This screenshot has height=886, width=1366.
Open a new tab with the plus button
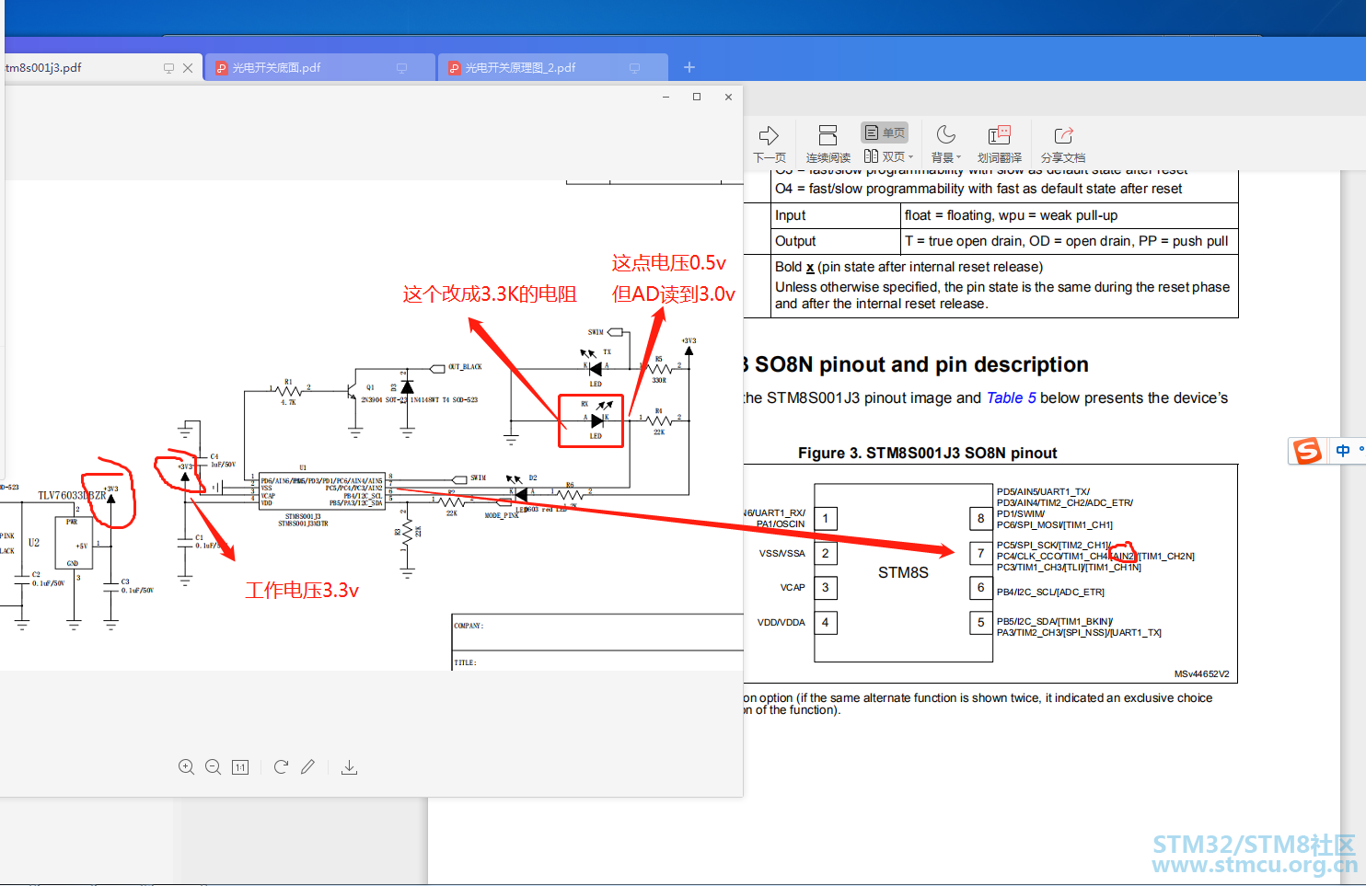pyautogui.click(x=689, y=67)
